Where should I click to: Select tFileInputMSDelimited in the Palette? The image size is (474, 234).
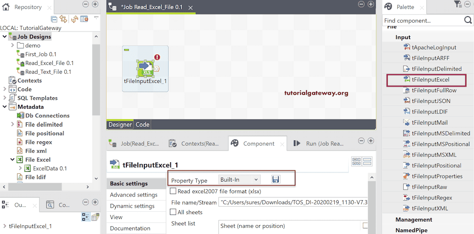437,133
